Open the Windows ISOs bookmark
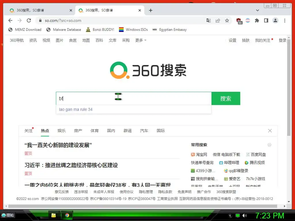 133,30
